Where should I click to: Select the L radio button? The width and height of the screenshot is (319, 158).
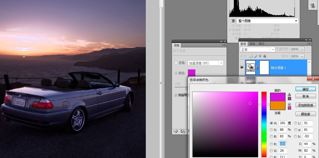295,123
